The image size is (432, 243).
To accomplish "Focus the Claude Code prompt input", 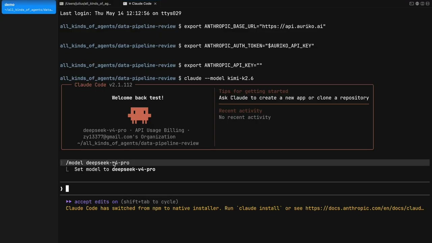I will [x=245, y=189].
